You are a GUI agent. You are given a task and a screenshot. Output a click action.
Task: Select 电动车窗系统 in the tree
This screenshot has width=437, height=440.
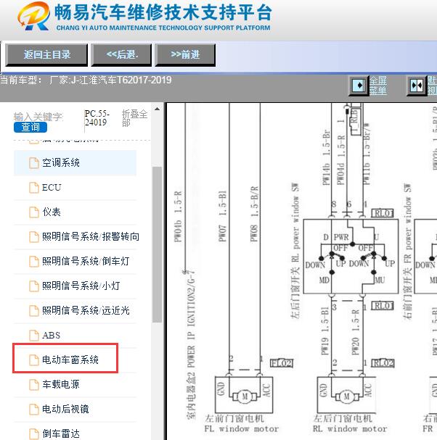(70, 360)
